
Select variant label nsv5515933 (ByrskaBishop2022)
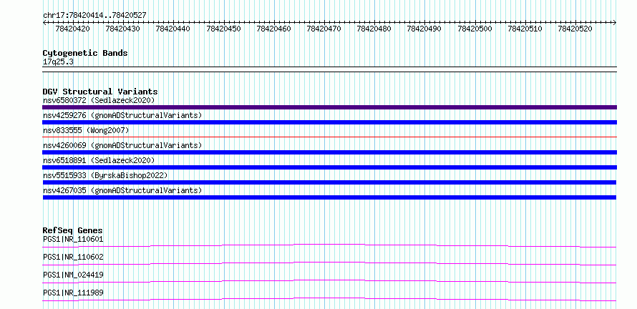click(105, 175)
